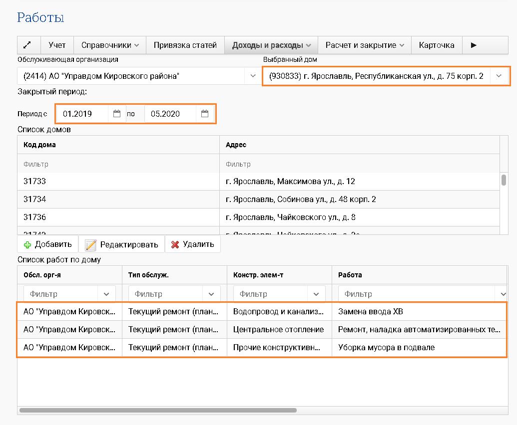This screenshot has height=425, width=517.
Task: Open calendar picker for end period 05.2020
Action: point(205,114)
